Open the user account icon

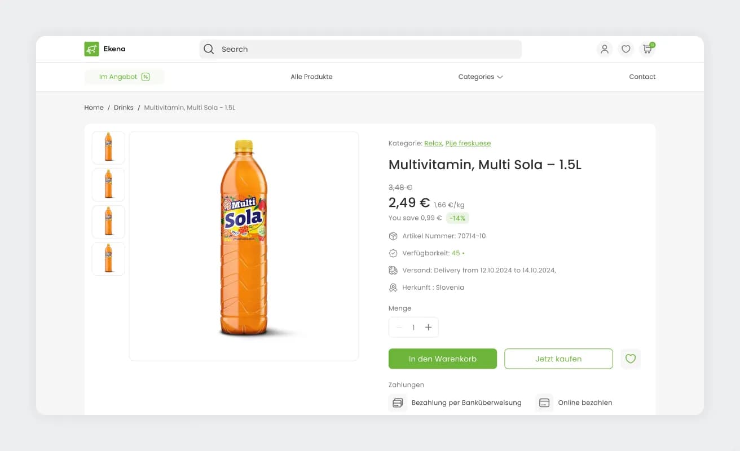(605, 49)
